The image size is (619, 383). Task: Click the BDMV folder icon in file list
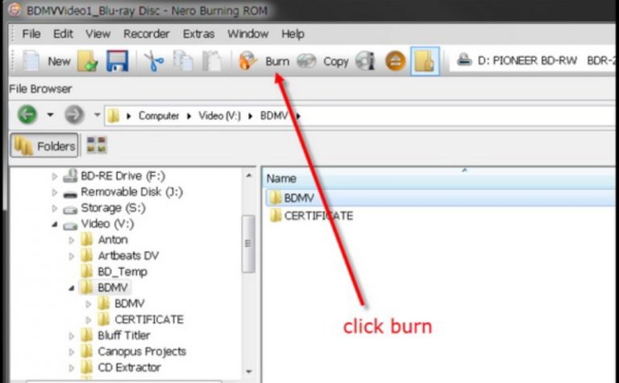(275, 197)
